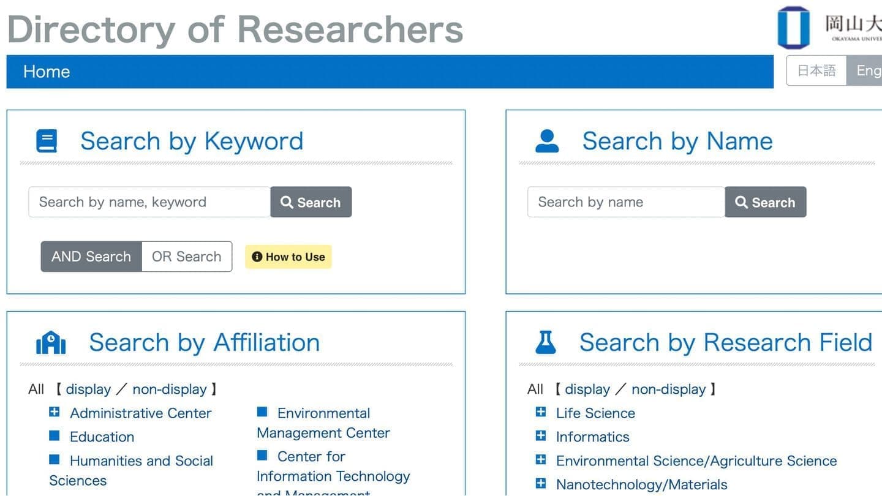Viewport: 882px width, 496px height.
Task: Click the book icon beside Search by Keyword
Action: coord(47,141)
